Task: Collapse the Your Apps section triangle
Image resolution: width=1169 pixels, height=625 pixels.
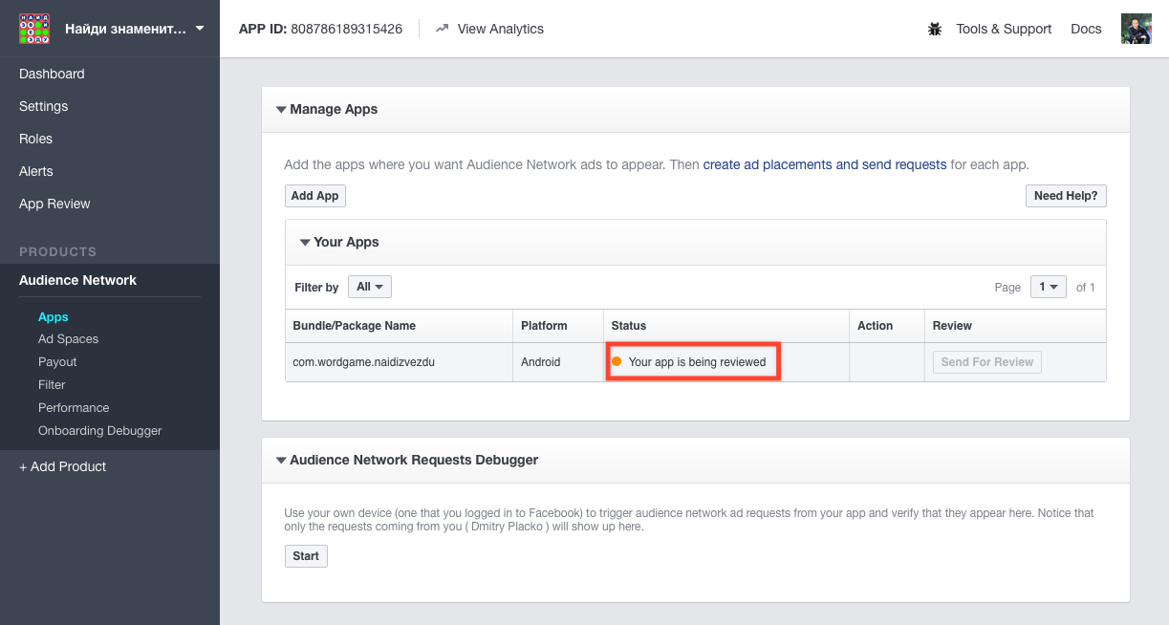Action: click(305, 243)
